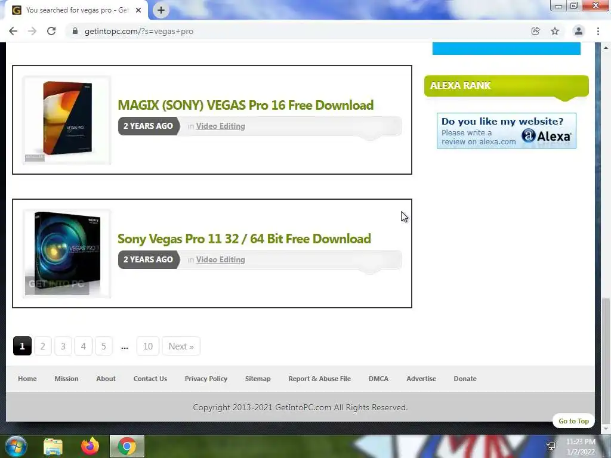The width and height of the screenshot is (611, 458).
Task: Click the Next » pagination button
Action: 181,346
